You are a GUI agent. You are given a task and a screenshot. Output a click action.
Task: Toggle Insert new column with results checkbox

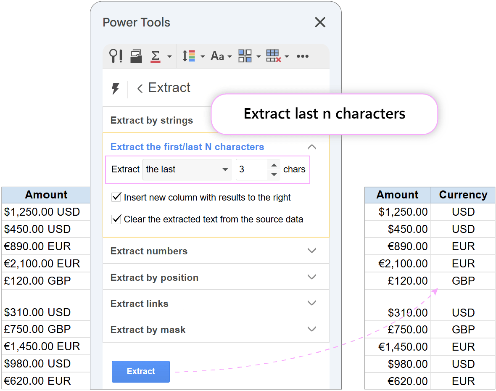coord(116,197)
